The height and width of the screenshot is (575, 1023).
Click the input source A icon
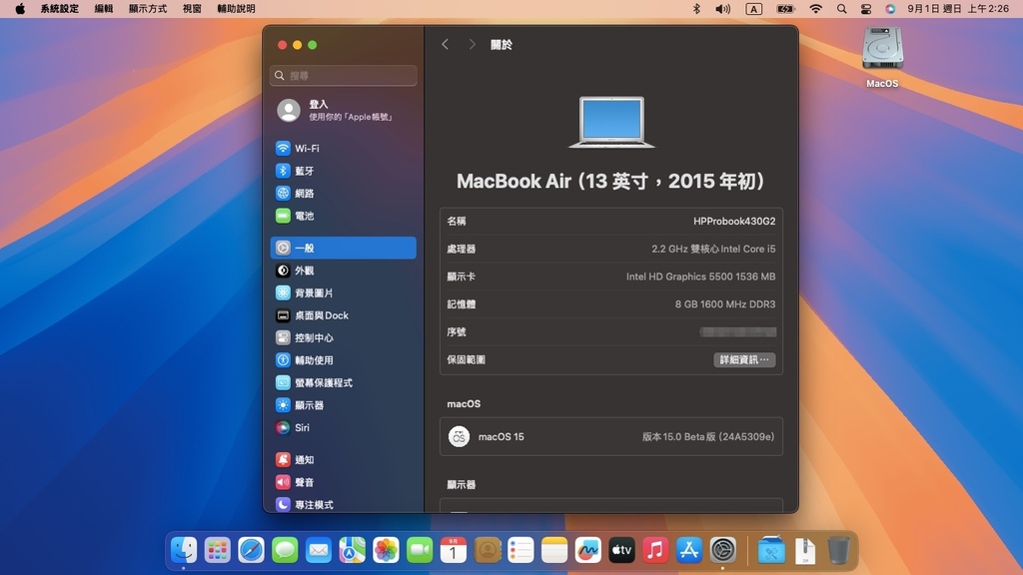coord(753,8)
